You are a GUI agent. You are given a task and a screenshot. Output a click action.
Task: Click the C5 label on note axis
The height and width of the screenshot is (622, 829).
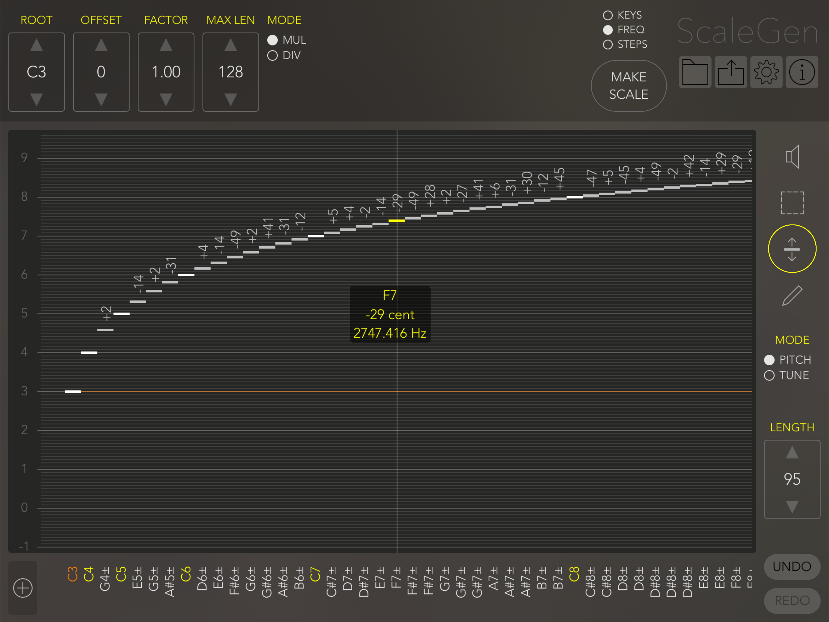[121, 574]
